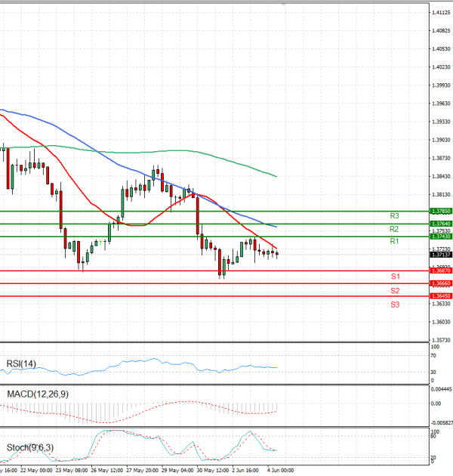The image size is (453, 476).
Task: Click the MACD 0.004445 scale value
Action: click(442, 389)
